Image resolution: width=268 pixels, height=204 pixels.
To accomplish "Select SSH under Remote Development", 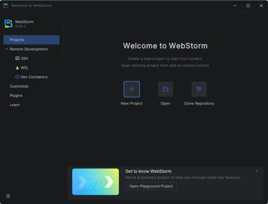I will (x=24, y=58).
